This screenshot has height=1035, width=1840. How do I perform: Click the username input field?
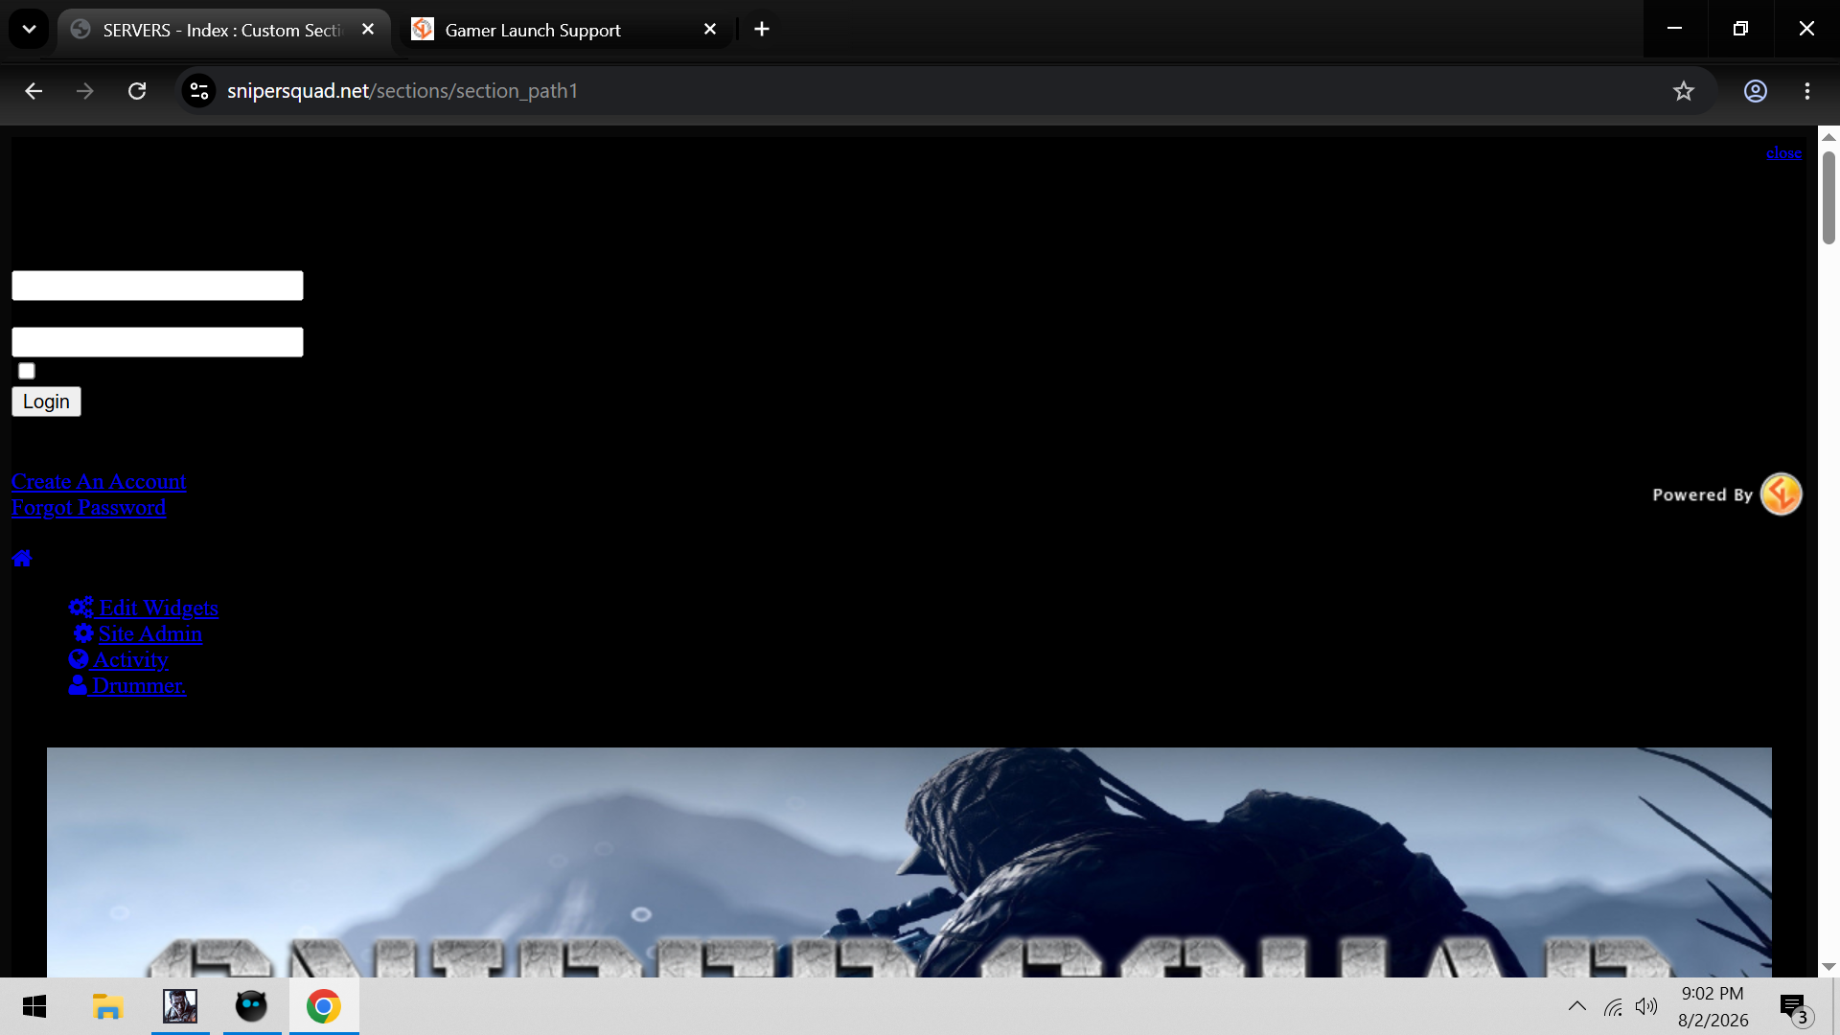coord(157,286)
